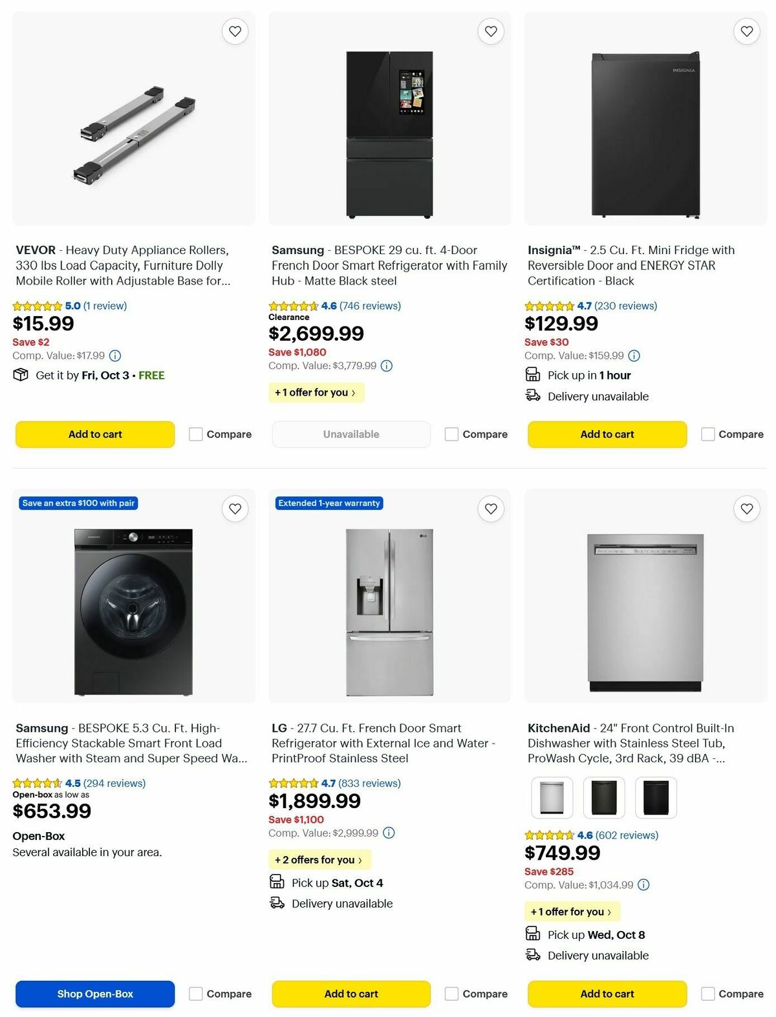
Task: Expand +1 offer for the Samsung refrigerator
Action: [x=316, y=392]
